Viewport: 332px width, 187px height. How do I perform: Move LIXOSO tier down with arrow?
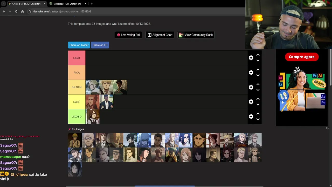[258, 119]
